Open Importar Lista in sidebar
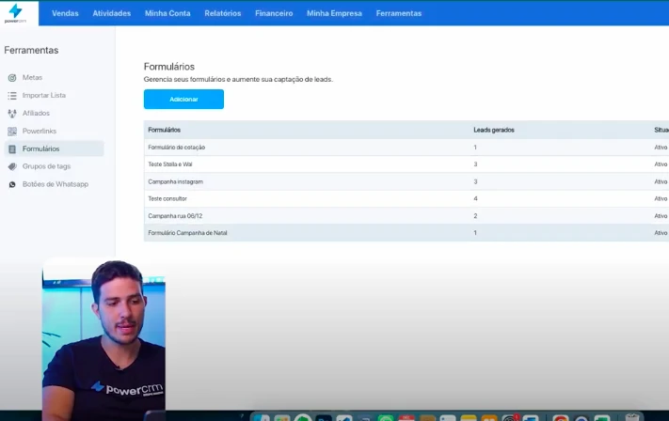The image size is (669, 421). (x=44, y=96)
